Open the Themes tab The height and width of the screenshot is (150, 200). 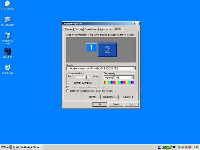click(x=69, y=29)
